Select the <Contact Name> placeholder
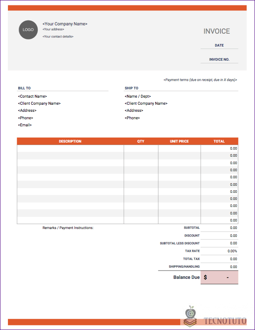The height and width of the screenshot is (330, 255). click(x=32, y=96)
